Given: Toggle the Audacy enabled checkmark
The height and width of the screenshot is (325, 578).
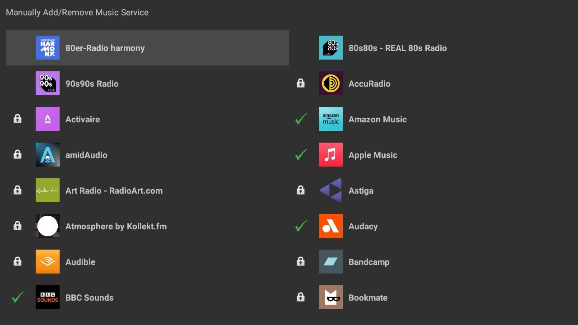Looking at the screenshot, I should tap(300, 226).
